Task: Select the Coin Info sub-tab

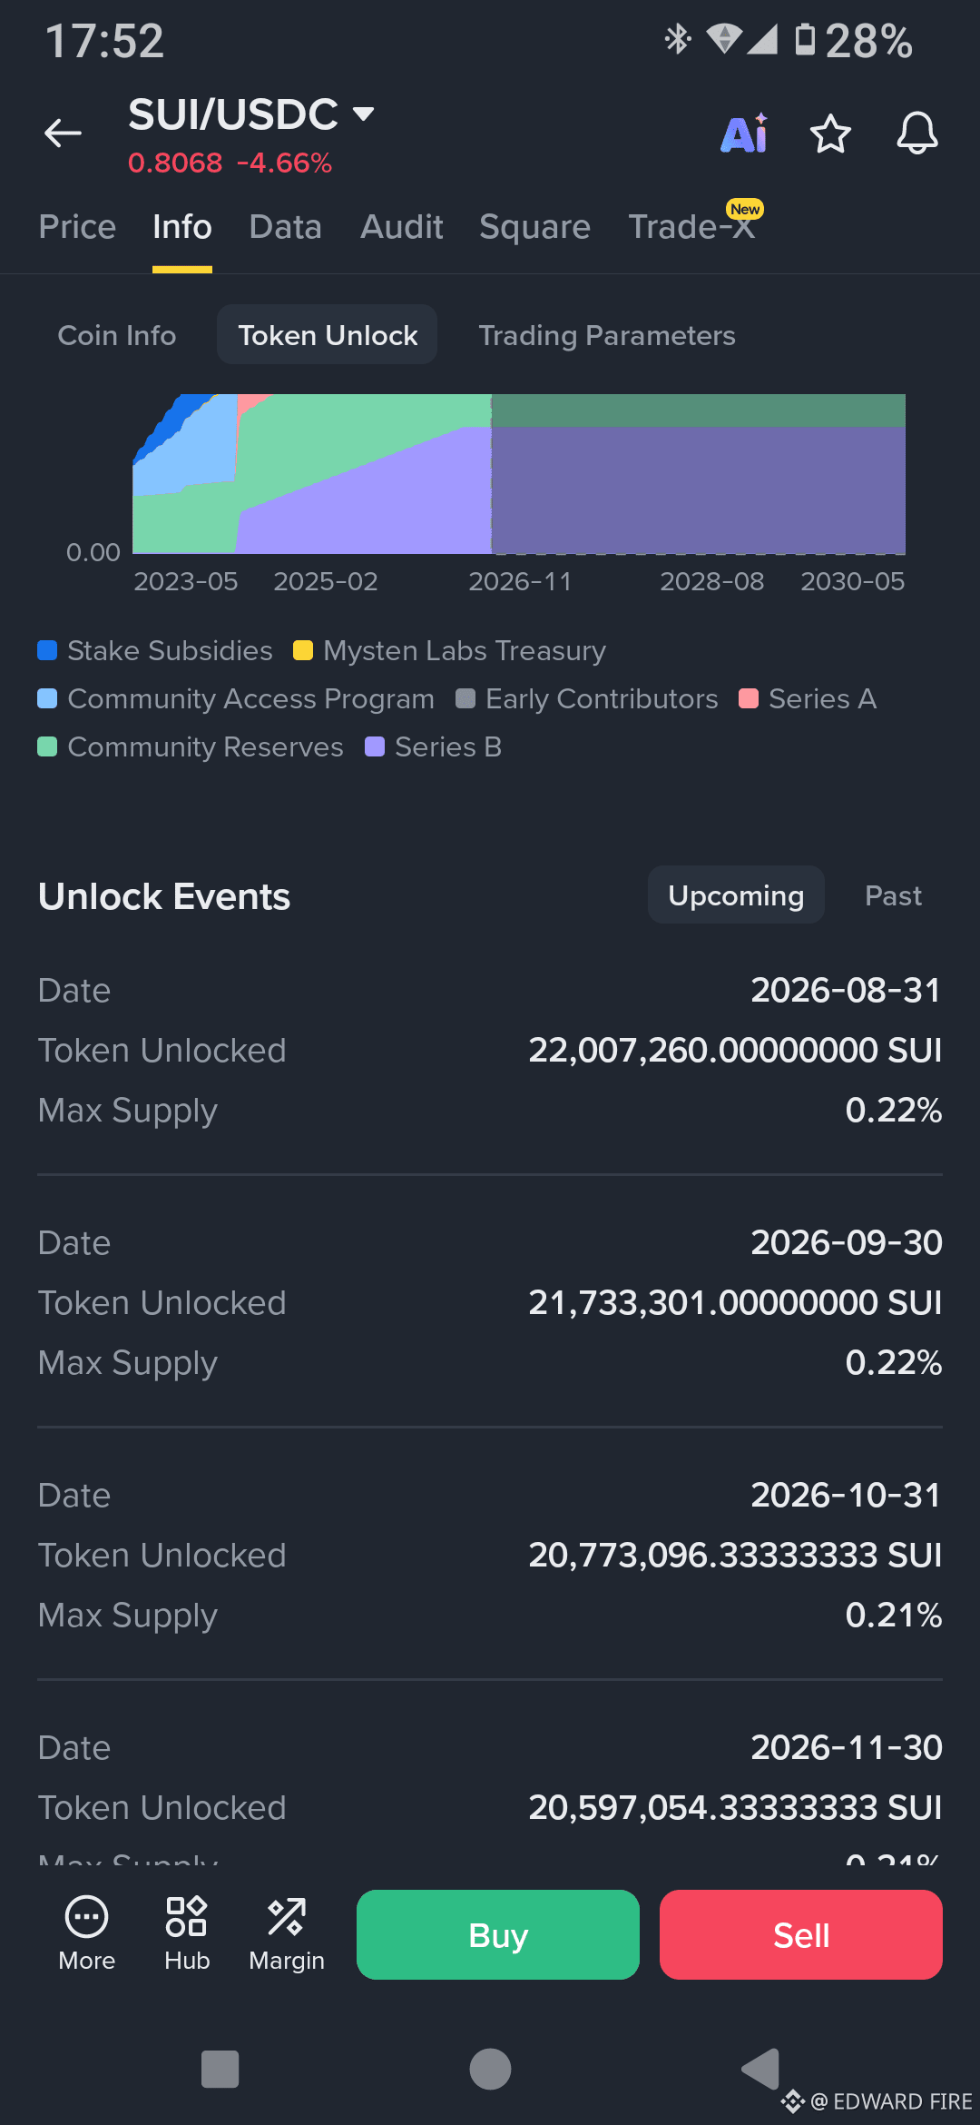Action: coord(117,335)
